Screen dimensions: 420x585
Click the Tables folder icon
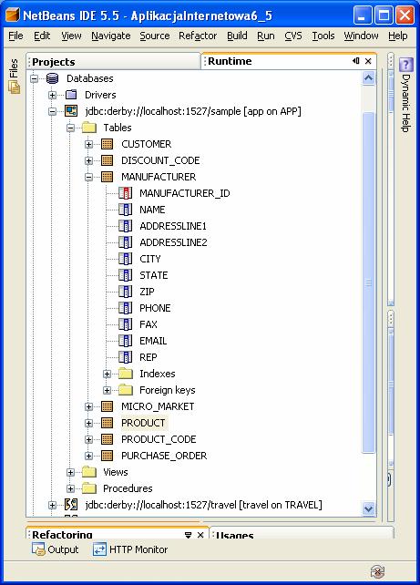tap(89, 128)
